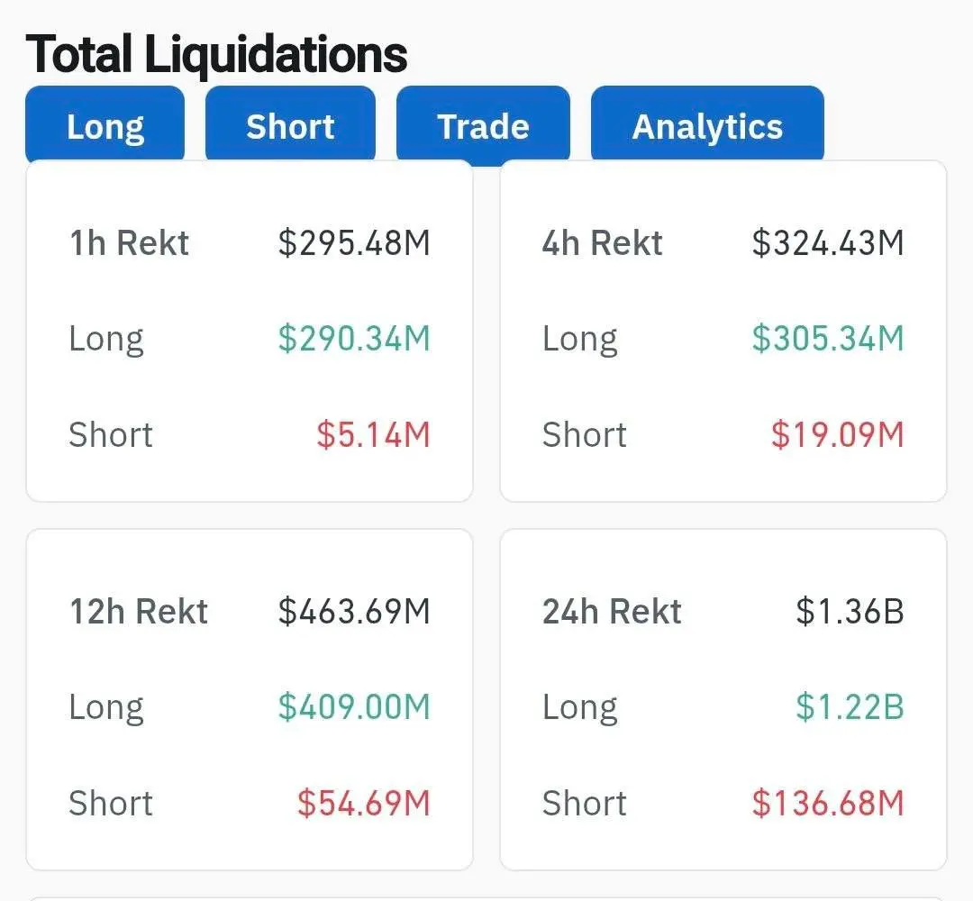Click 12h long liquidations value $409.00M
973x901 pixels.
click(x=354, y=707)
